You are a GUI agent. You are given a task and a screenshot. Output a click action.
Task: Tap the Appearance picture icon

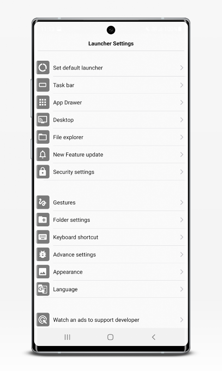click(x=43, y=272)
